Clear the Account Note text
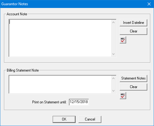Screen dimensions: 154x126 (133, 31)
